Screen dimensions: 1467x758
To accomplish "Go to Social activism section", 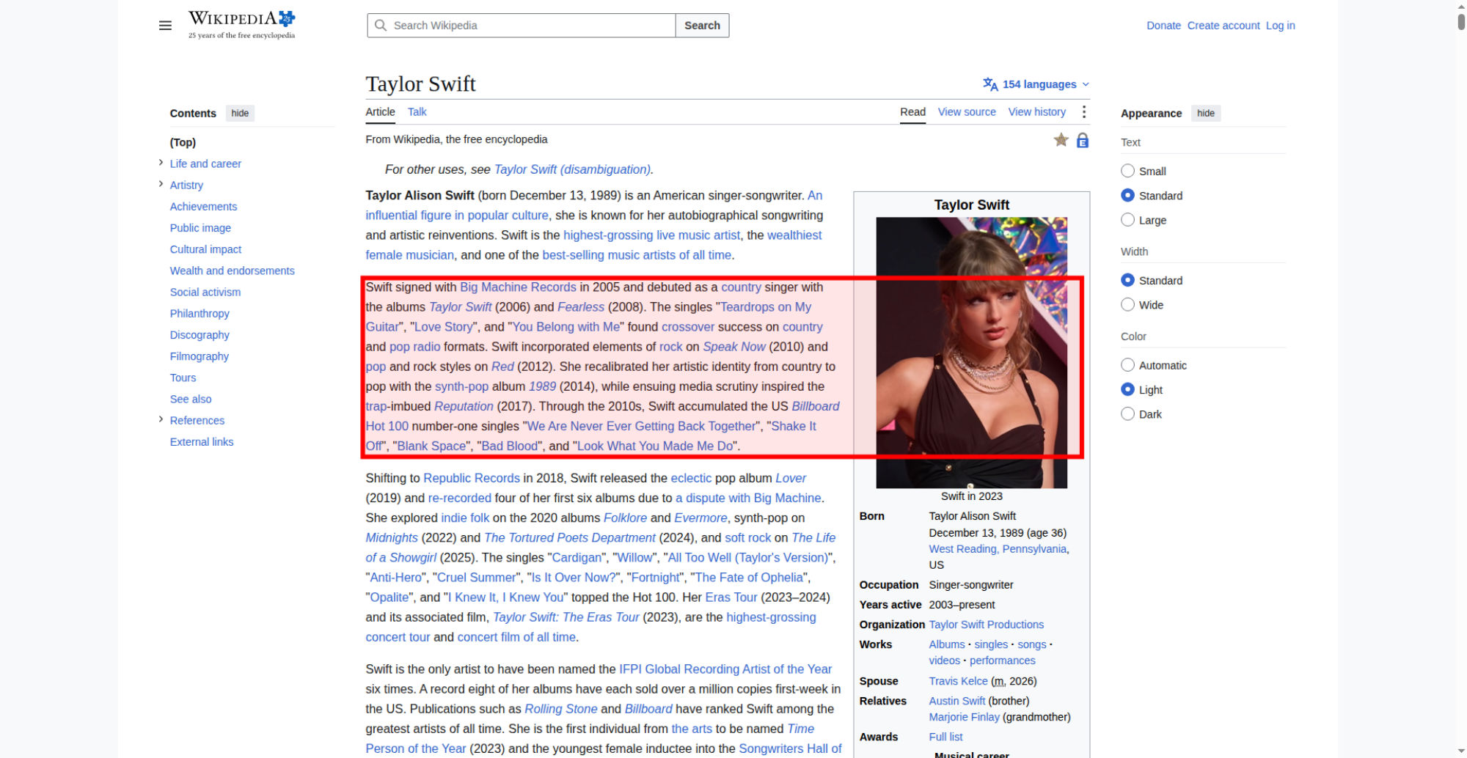I will [x=205, y=292].
